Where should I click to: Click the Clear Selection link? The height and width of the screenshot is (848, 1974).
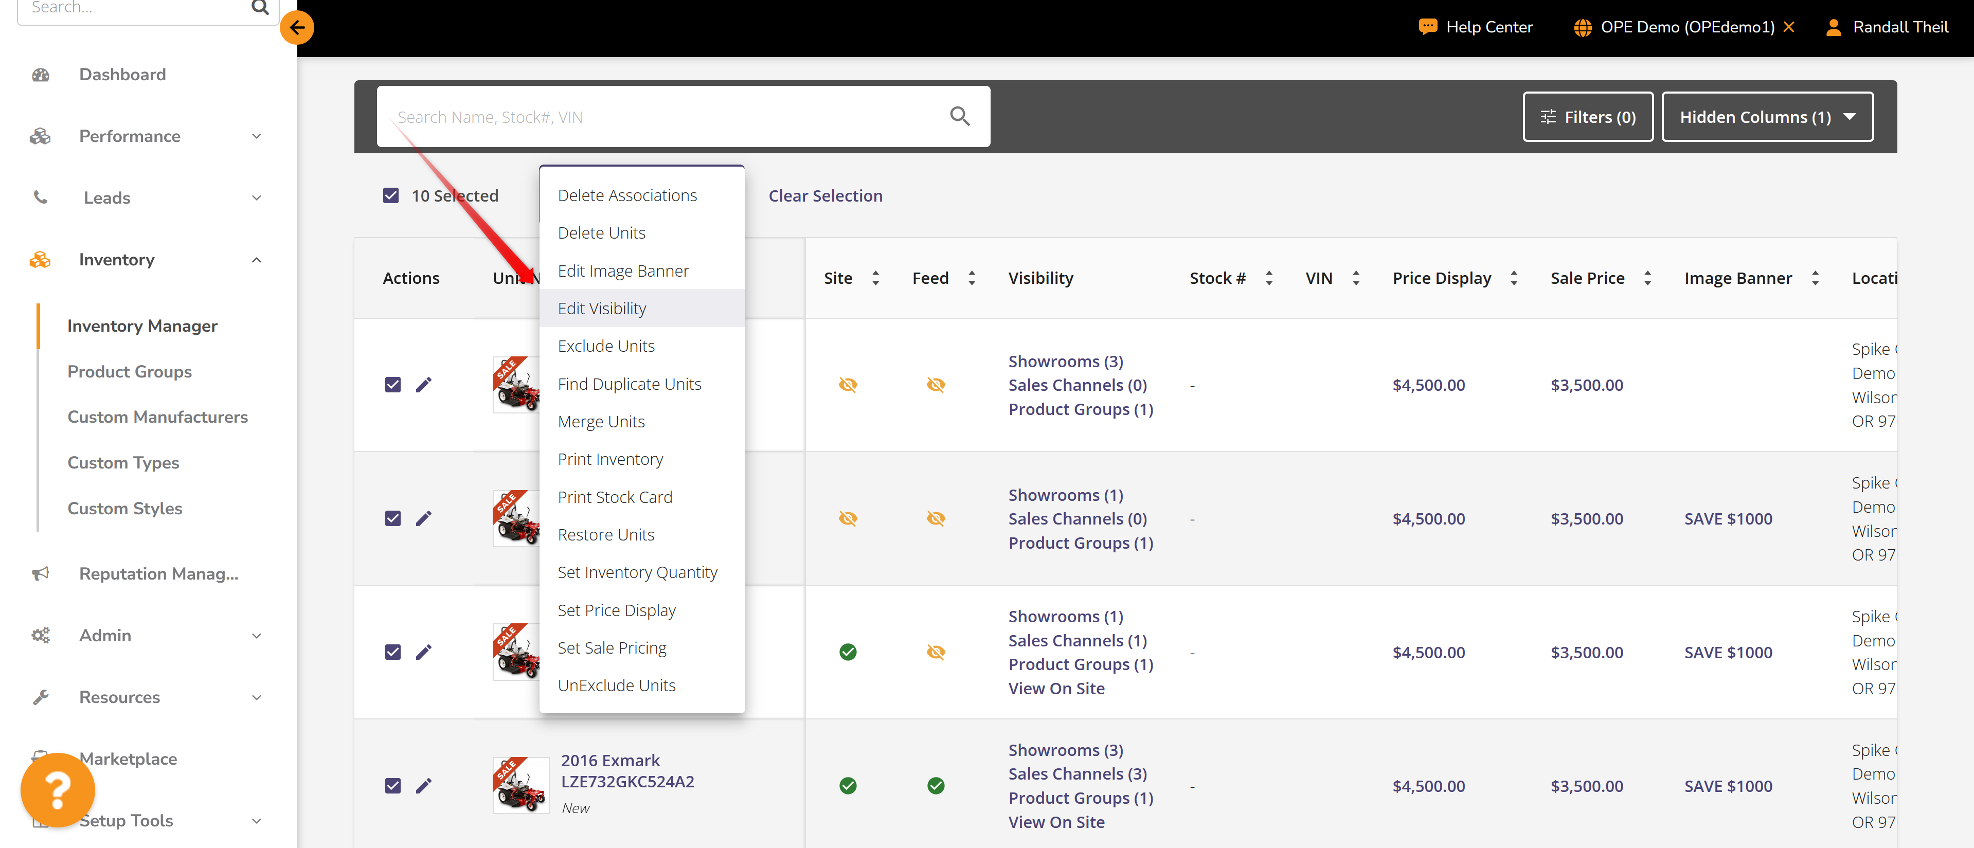coord(826,195)
